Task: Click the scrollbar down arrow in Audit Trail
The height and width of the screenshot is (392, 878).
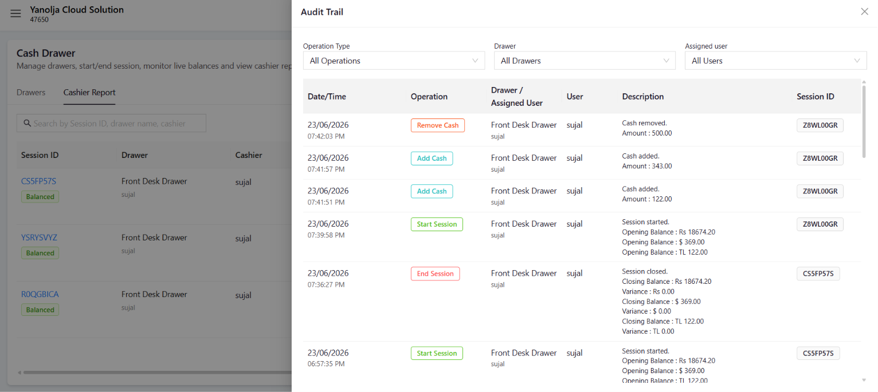Action: click(x=864, y=380)
